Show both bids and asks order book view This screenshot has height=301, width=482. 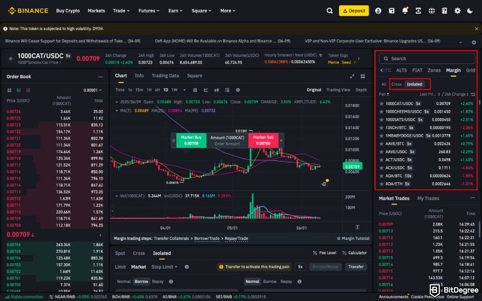9,90
